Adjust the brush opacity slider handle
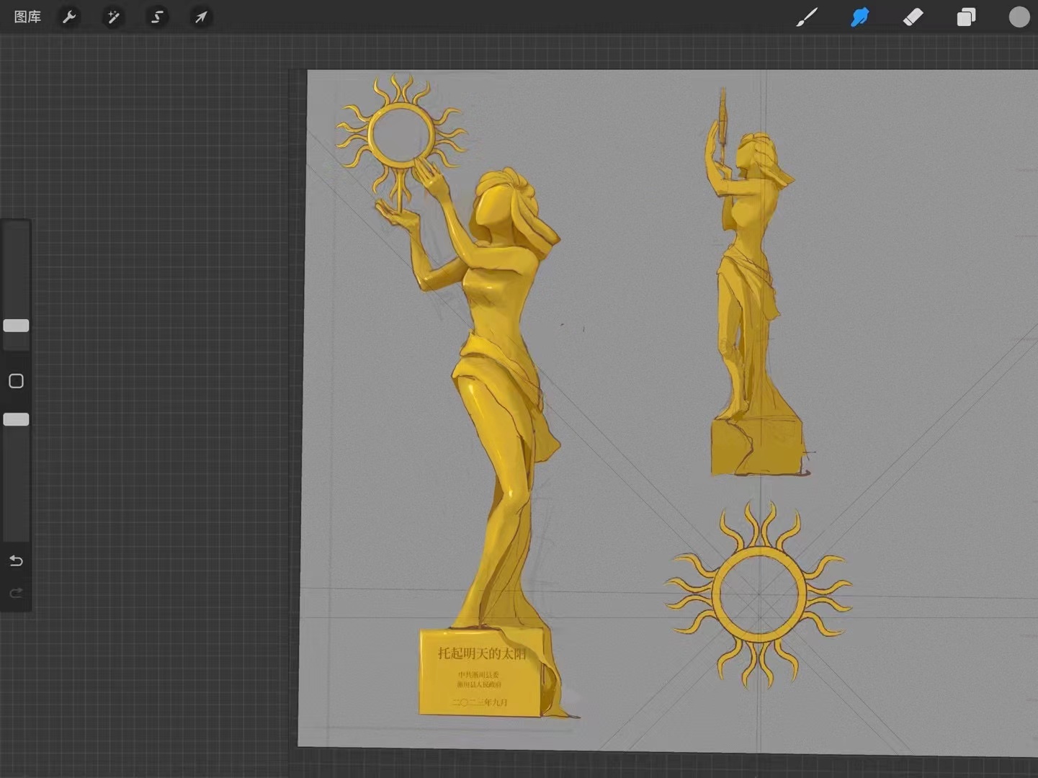Screen dimensions: 1038x778 point(16,419)
